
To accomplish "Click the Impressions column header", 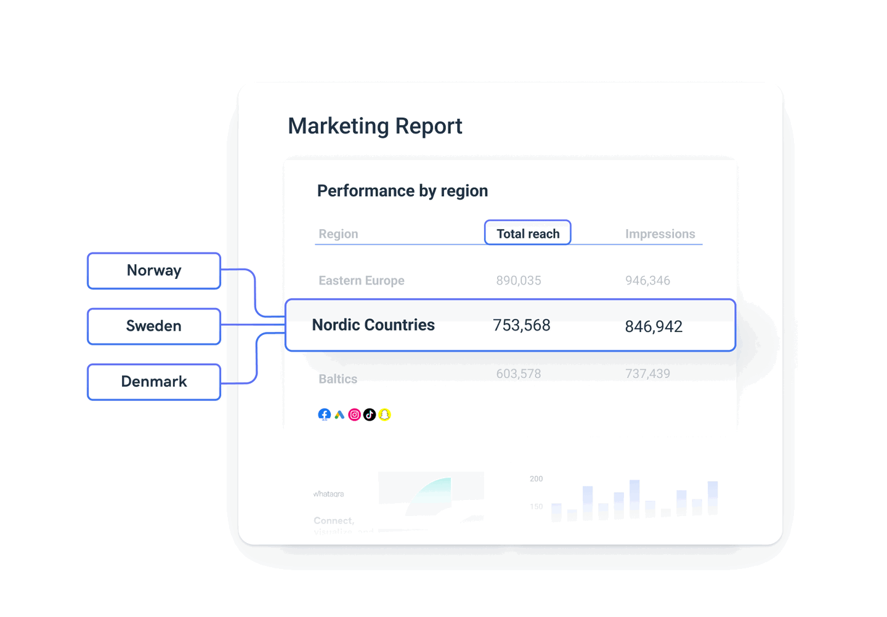I will 660,234.
